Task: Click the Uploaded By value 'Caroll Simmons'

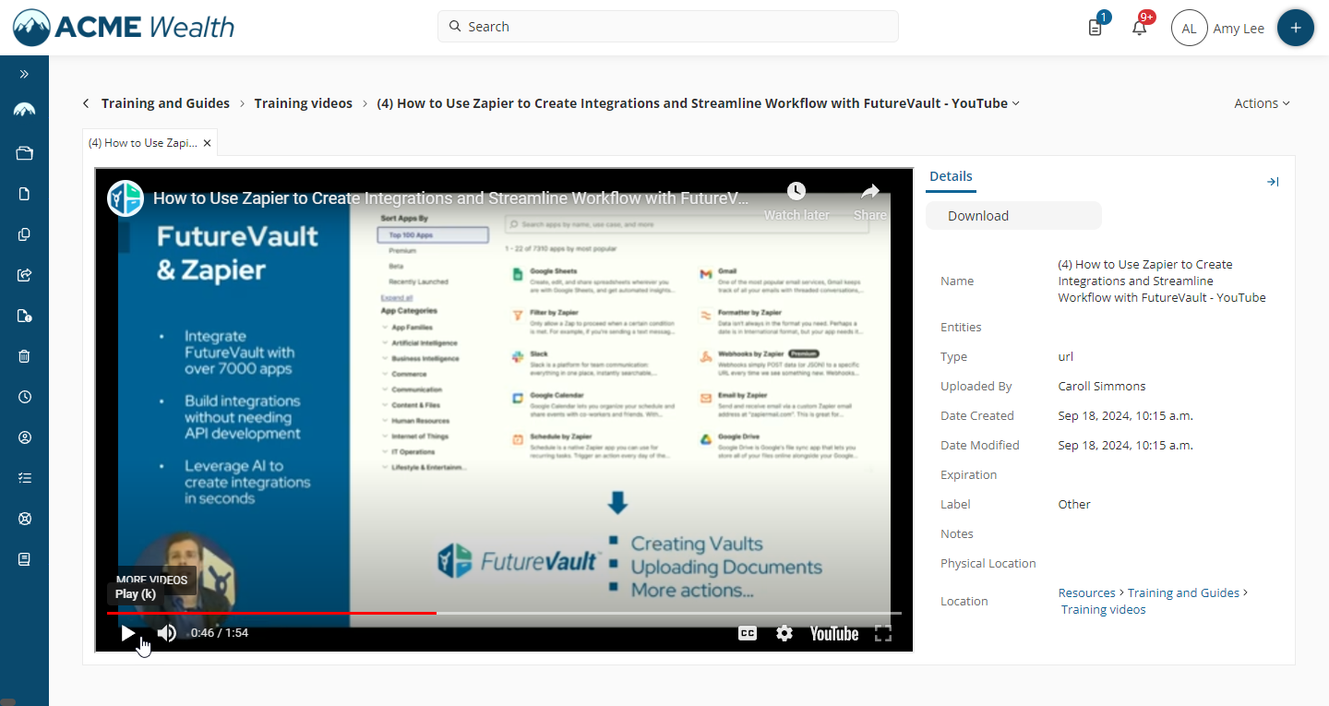Action: [1102, 386]
